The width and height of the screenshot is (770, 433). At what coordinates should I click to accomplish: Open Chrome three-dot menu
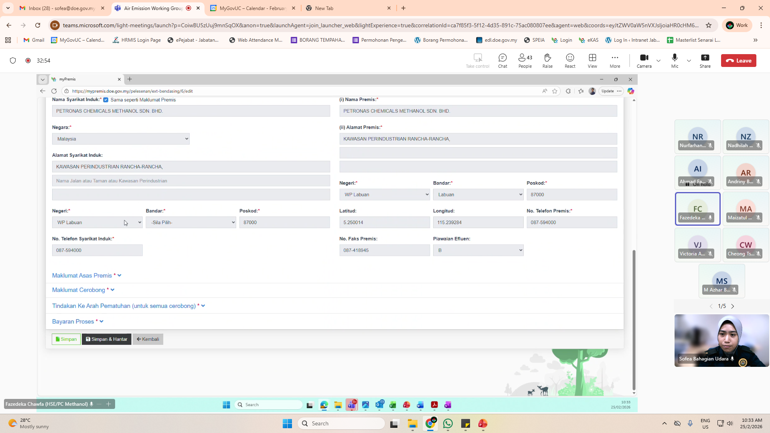click(761, 25)
